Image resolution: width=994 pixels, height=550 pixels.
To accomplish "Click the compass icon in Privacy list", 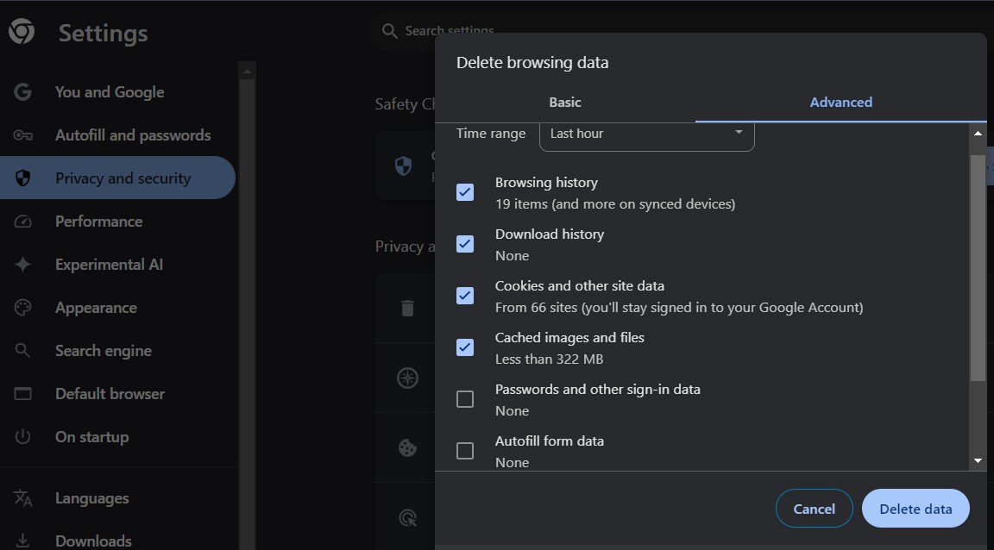I will pos(407,378).
